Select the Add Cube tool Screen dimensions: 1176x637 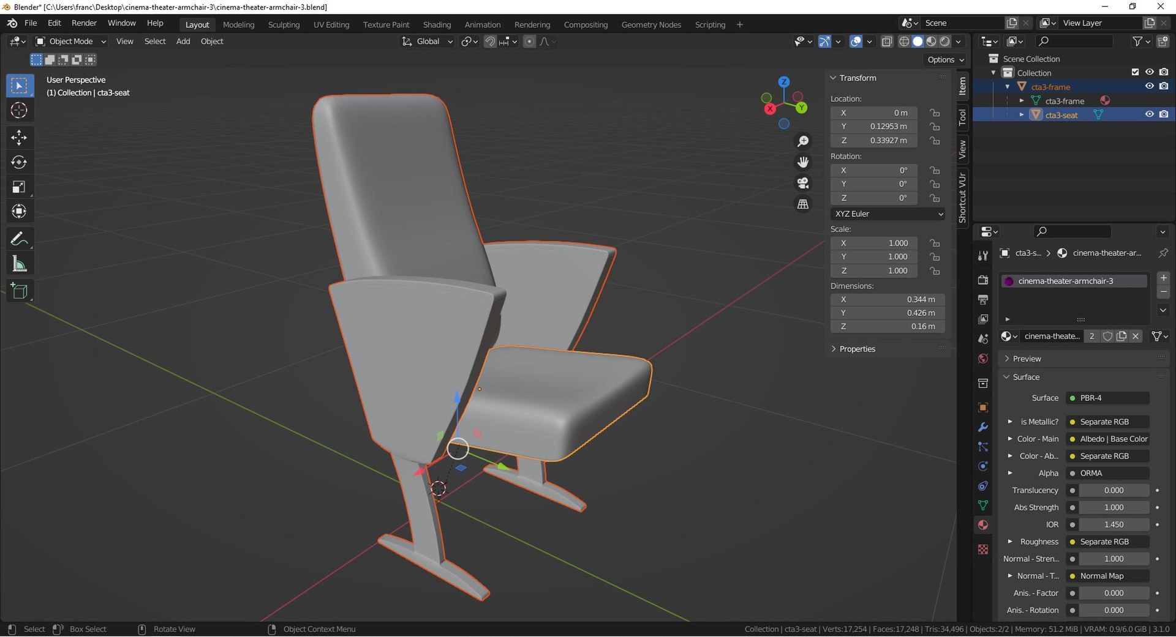tap(19, 291)
